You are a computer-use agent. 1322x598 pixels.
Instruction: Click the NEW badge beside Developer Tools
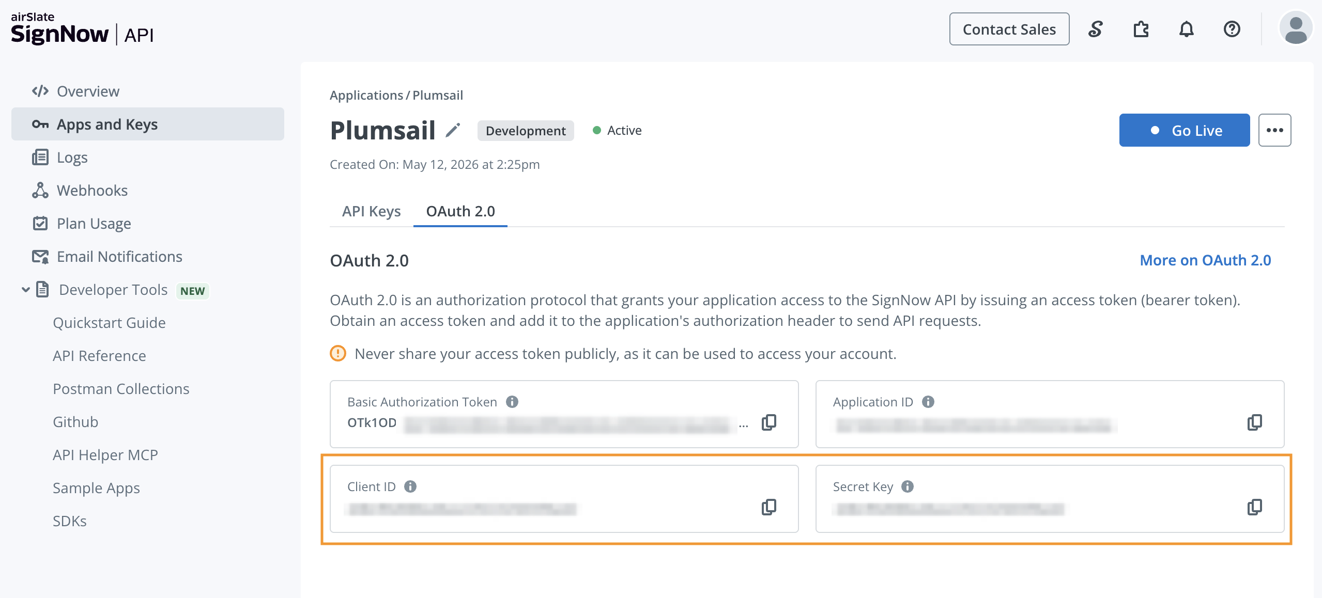pos(192,291)
